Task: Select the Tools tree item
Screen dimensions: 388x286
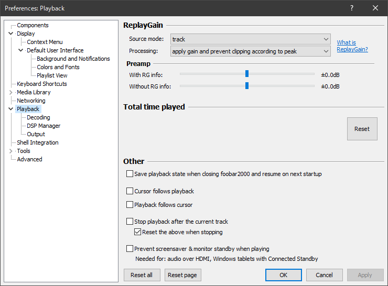Action: (24, 151)
